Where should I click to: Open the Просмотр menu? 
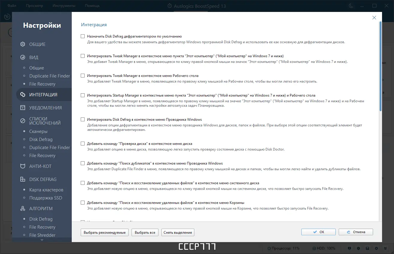pos(34,6)
